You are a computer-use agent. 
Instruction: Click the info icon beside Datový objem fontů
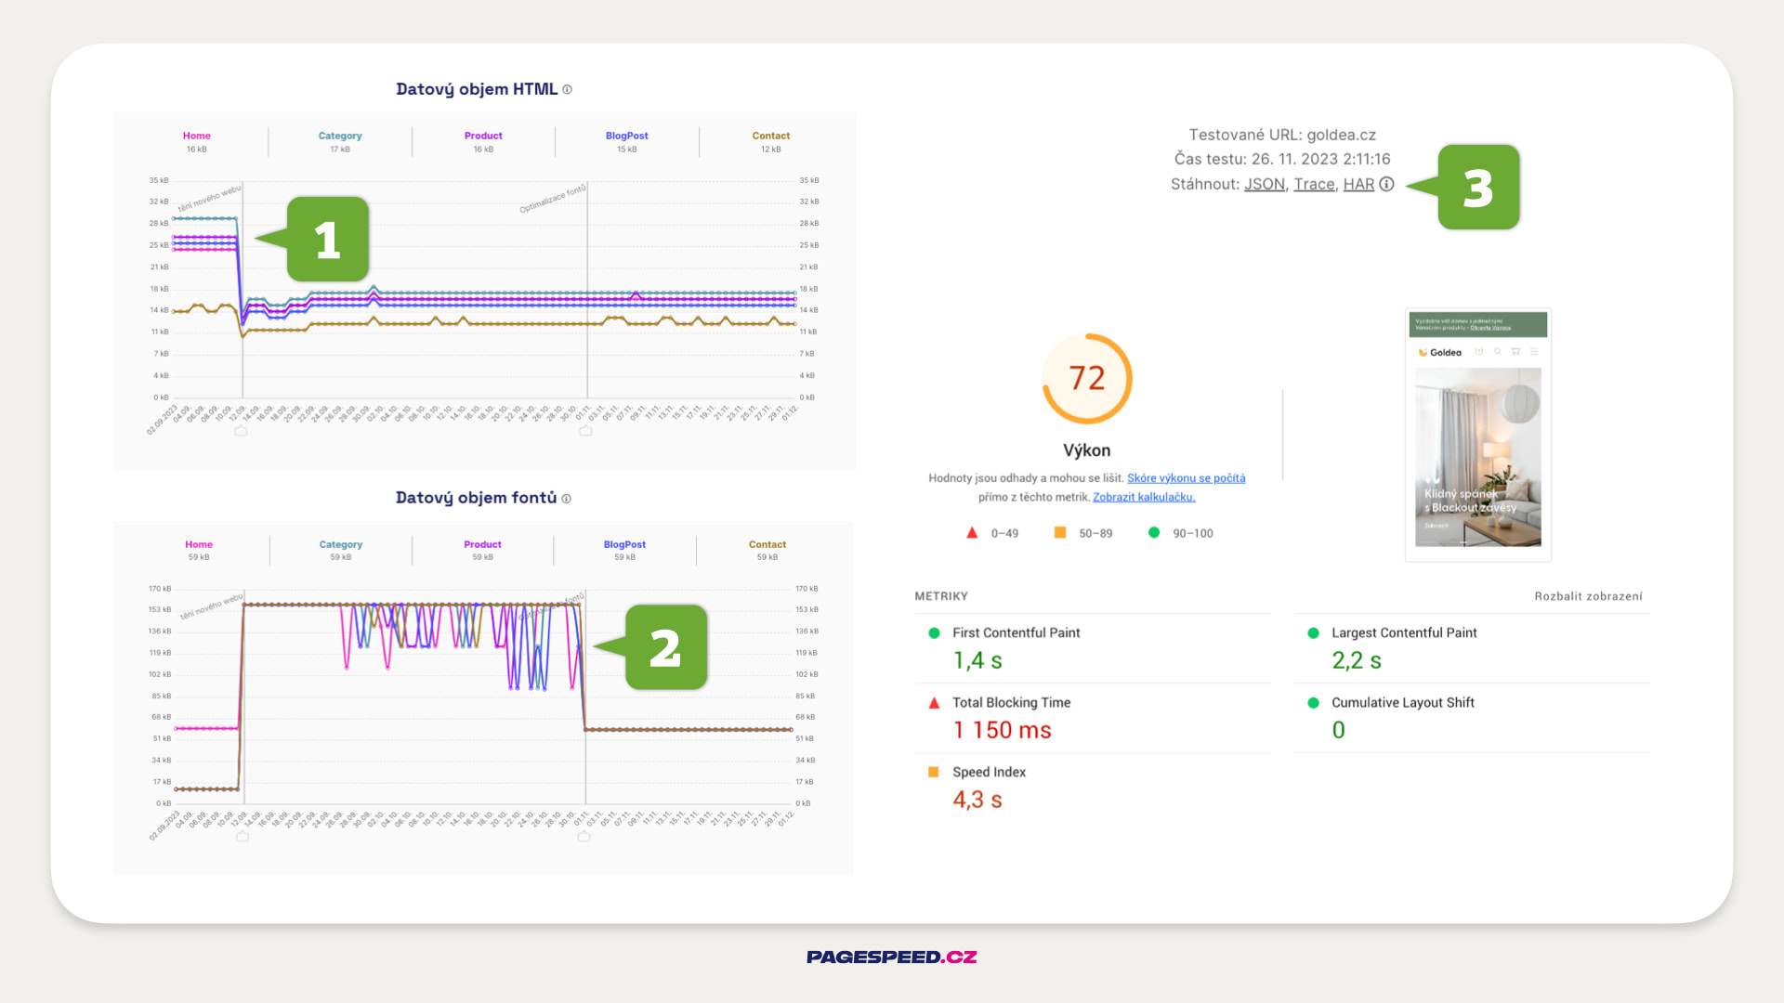coord(566,499)
